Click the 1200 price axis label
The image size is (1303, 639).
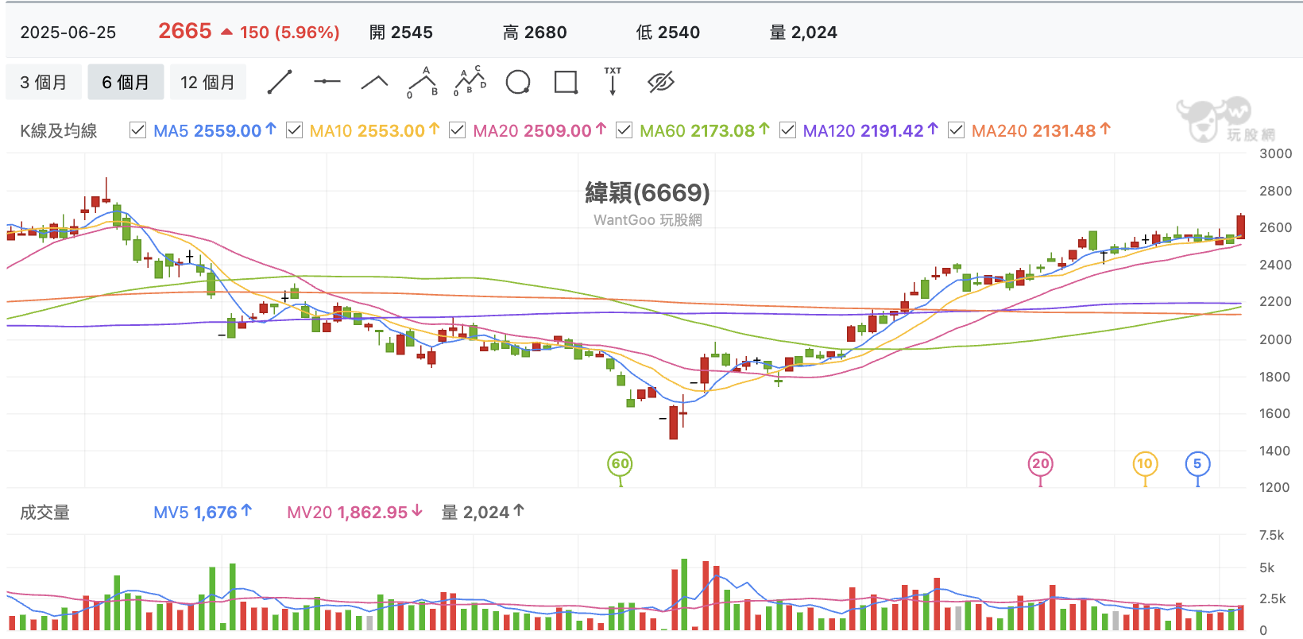click(x=1274, y=487)
